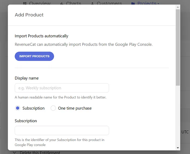190x154 pixels.
Task: Focus the Display name input field
Action: (62, 88)
